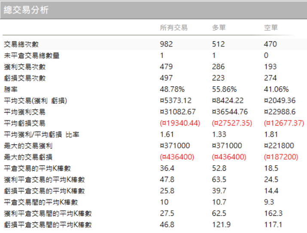Click long average trade ¤8424.22
307x233 pixels.
(228, 101)
